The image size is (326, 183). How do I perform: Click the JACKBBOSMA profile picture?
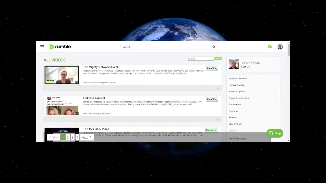click(x=234, y=64)
